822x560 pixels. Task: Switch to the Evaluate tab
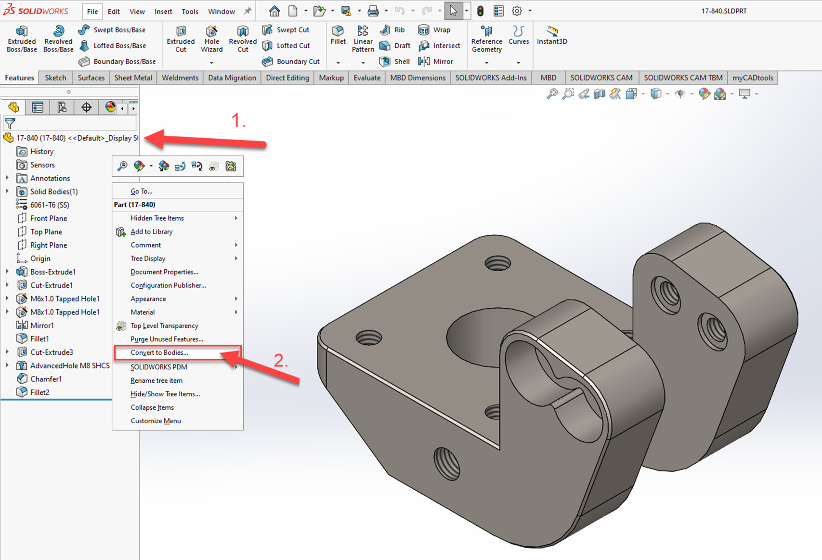tap(367, 78)
